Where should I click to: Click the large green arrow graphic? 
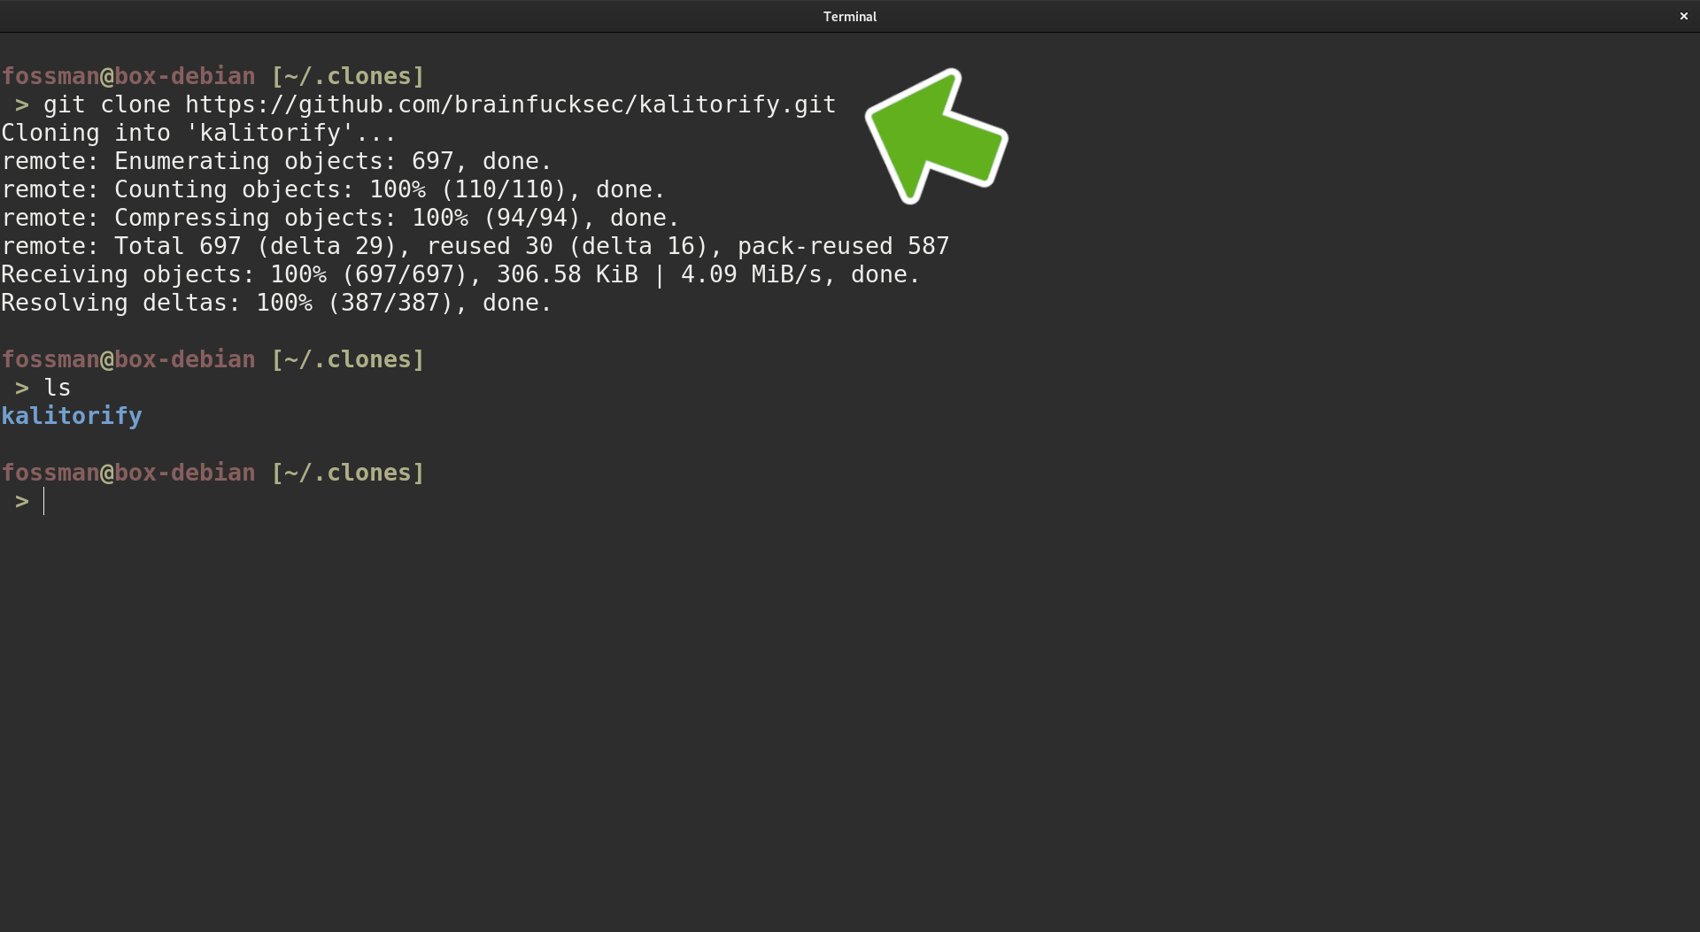point(936,135)
